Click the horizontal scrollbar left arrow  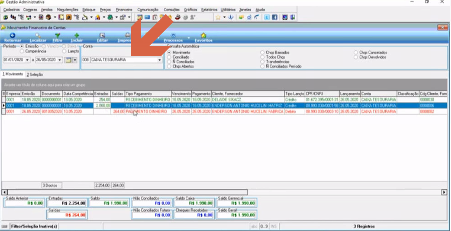pyautogui.click(x=4, y=192)
